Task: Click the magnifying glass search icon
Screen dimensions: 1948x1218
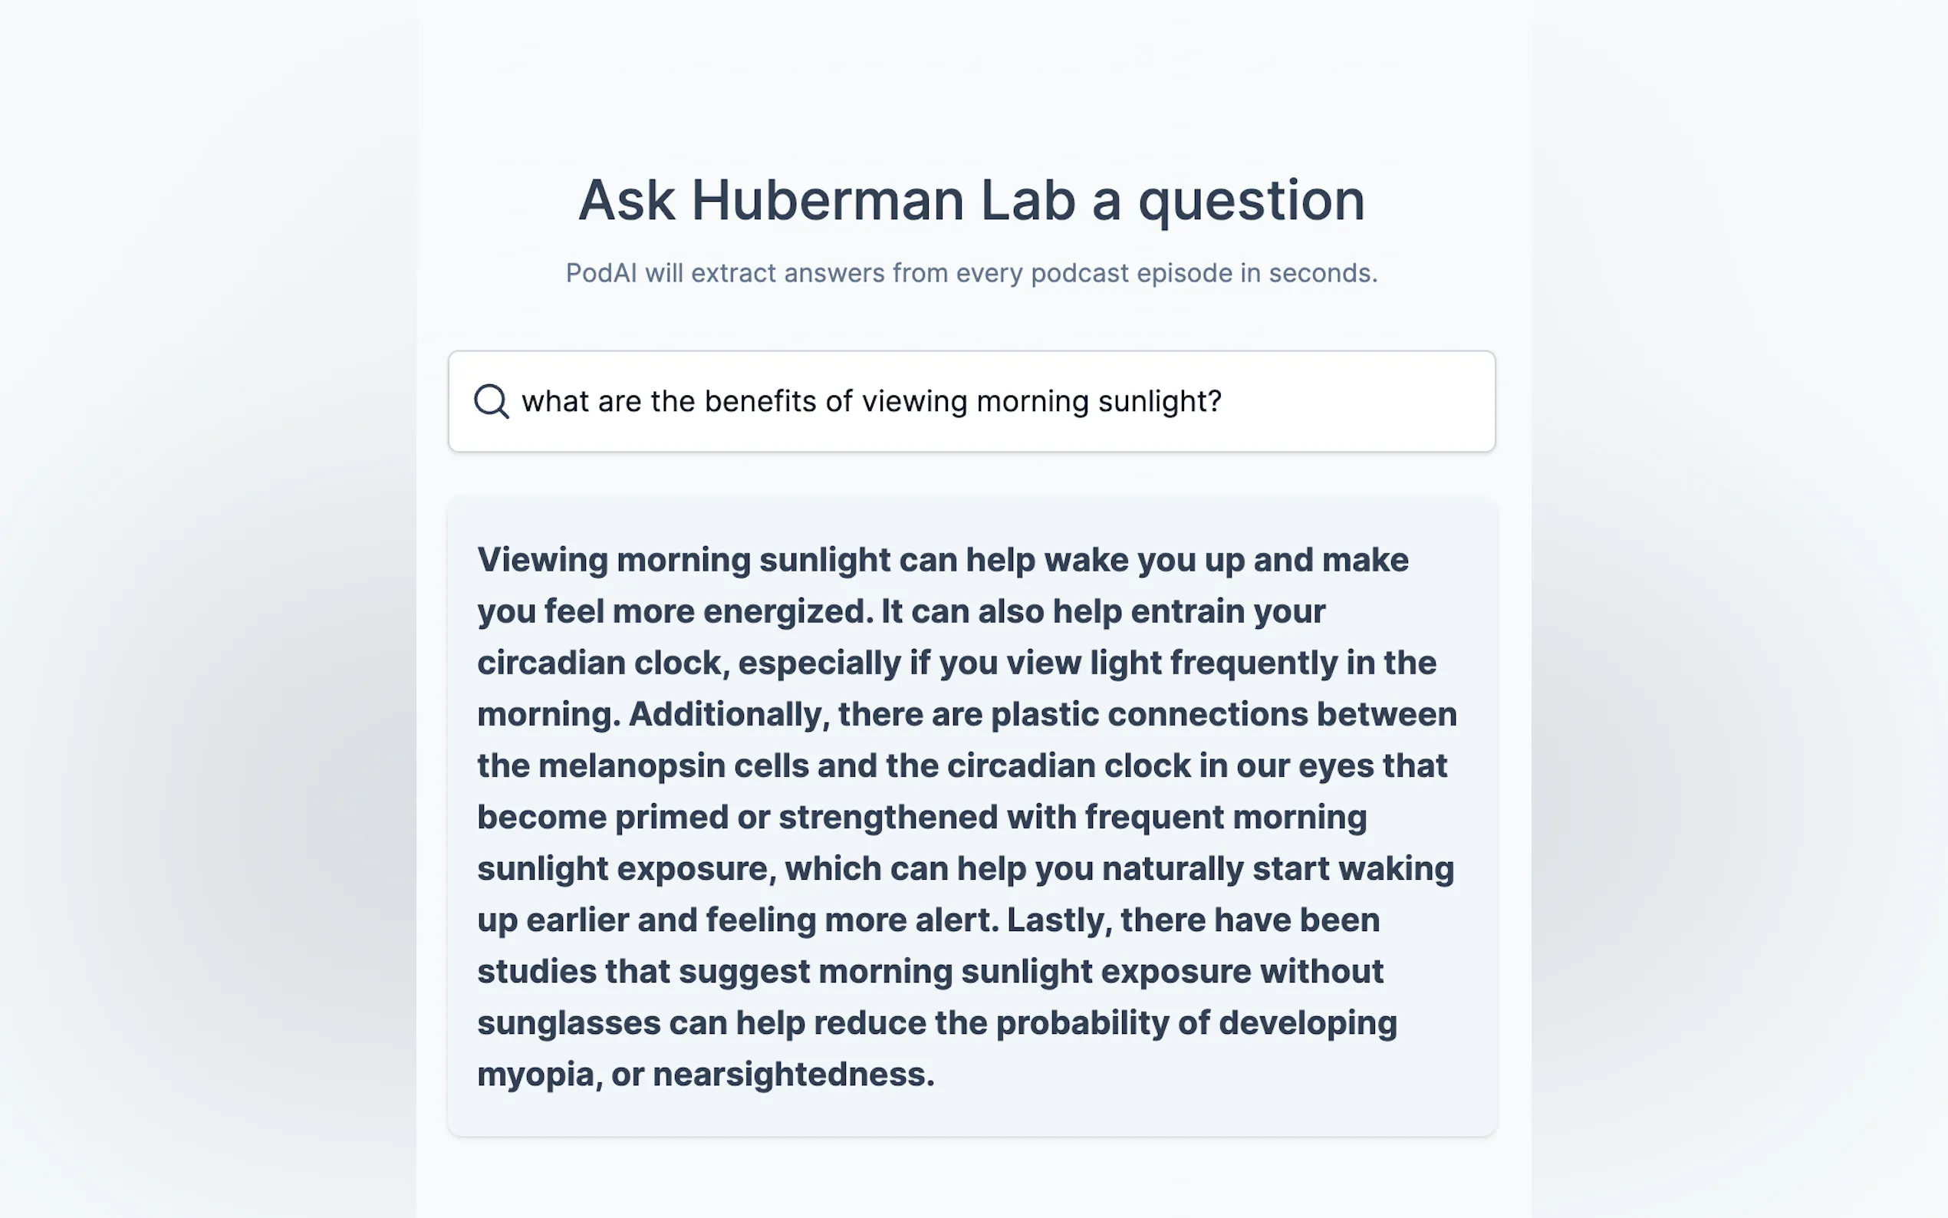Action: 492,401
